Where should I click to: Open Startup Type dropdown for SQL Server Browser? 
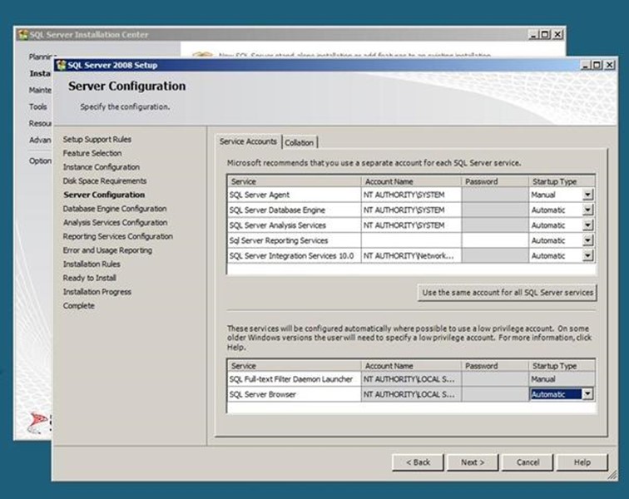point(587,395)
